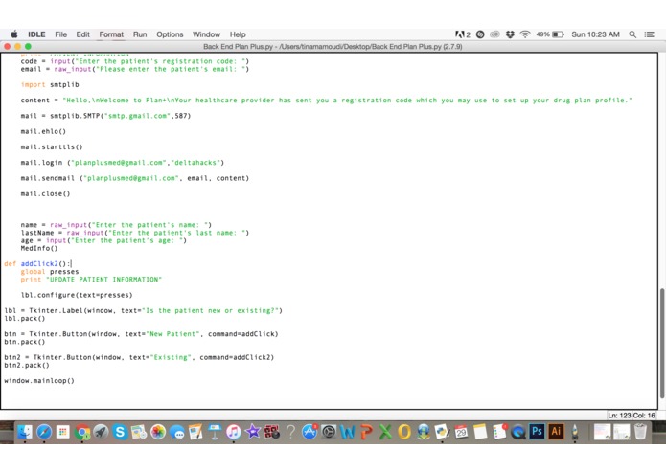Image resolution: width=666 pixels, height=473 pixels.
Task: Click the Python IDLE dock icon
Action: click(442, 432)
